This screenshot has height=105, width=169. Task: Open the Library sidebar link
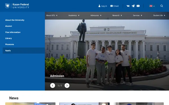(x=8, y=38)
